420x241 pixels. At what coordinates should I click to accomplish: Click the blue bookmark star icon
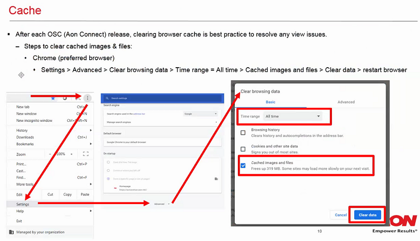[53, 98]
